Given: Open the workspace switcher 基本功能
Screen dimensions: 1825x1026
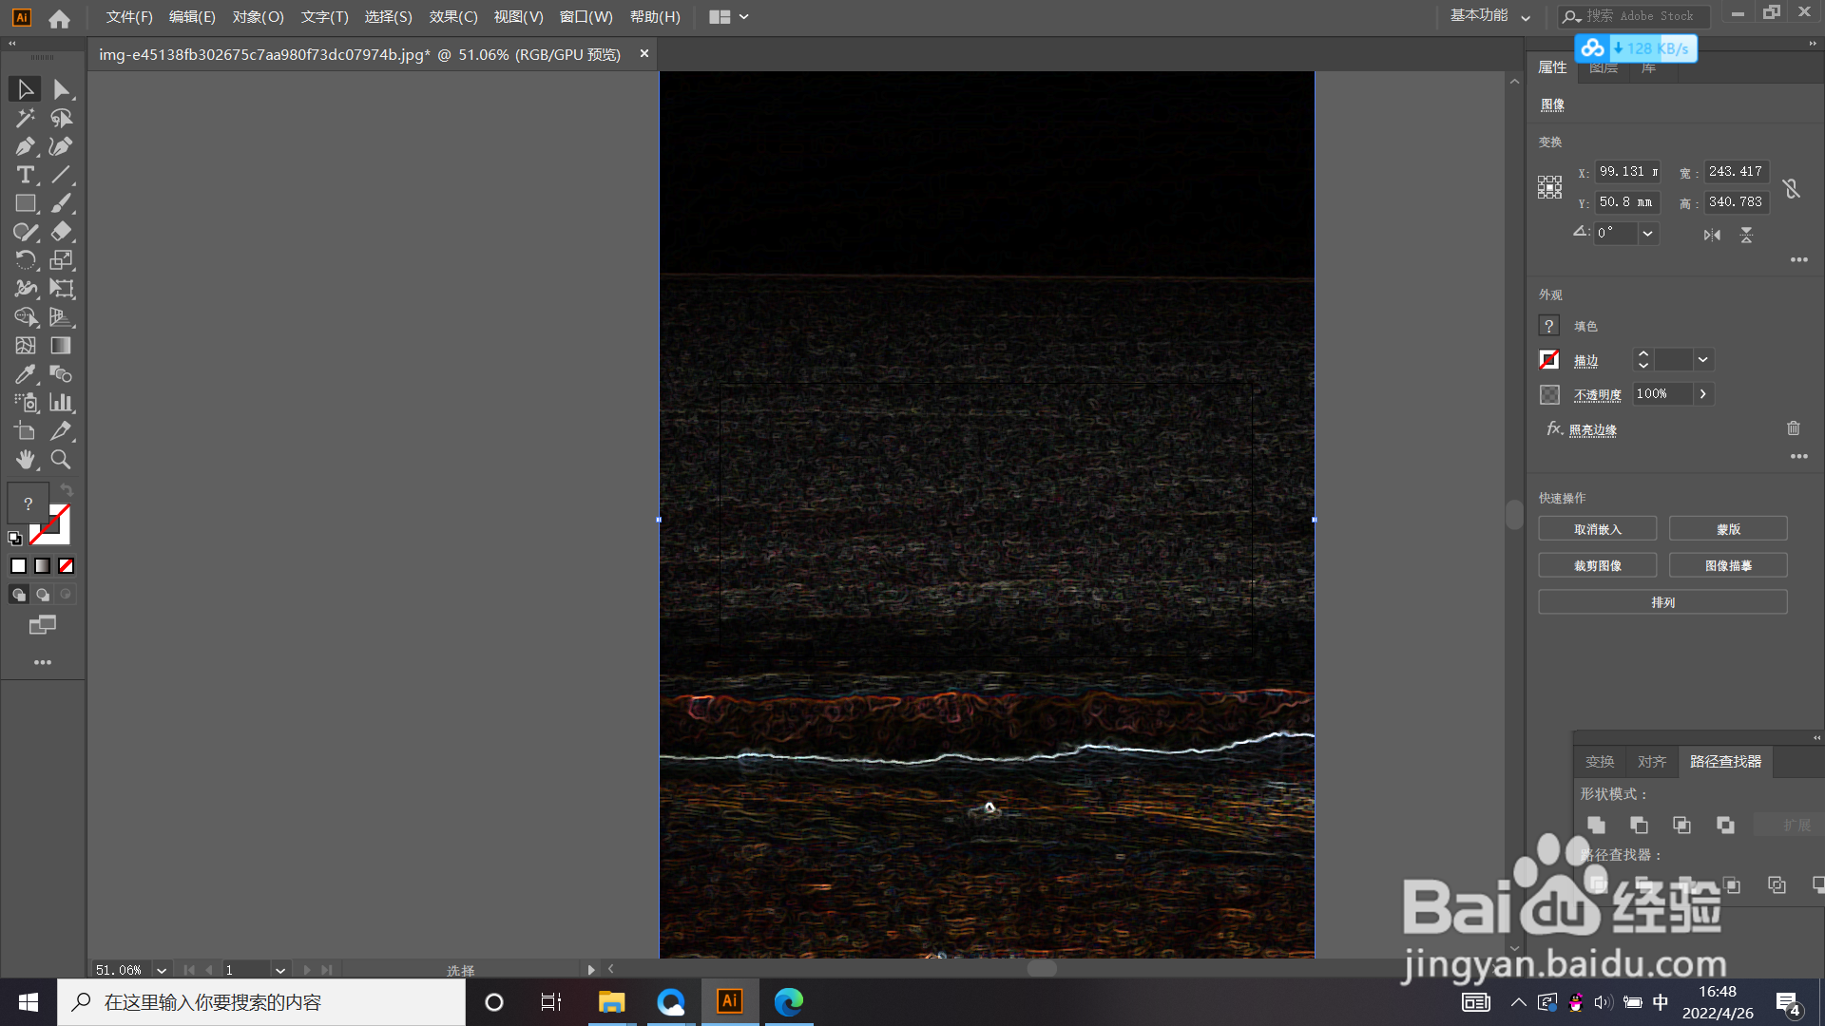Looking at the screenshot, I should pos(1489,16).
